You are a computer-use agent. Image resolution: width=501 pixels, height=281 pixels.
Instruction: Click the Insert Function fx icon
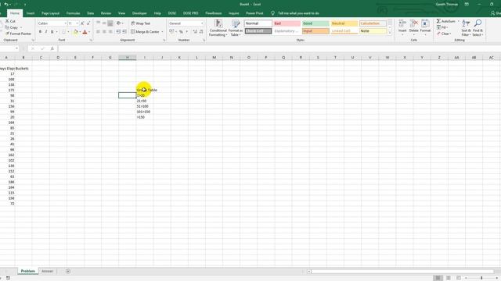tap(52, 48)
